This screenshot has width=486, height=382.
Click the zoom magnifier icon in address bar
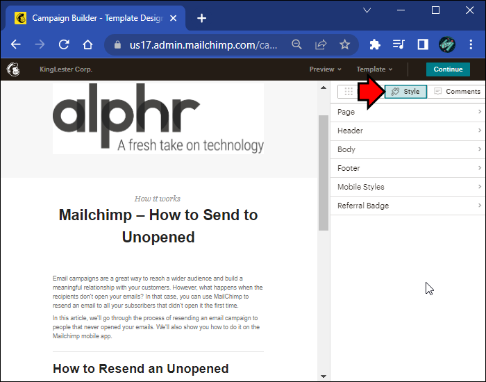click(296, 44)
